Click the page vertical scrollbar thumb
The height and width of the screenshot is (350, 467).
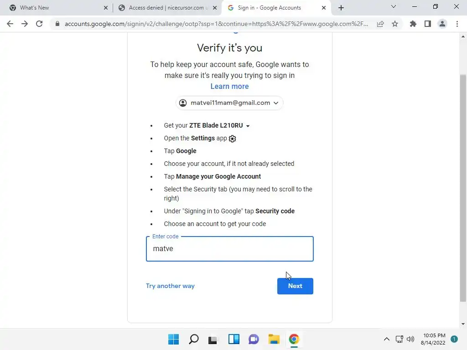(463, 187)
